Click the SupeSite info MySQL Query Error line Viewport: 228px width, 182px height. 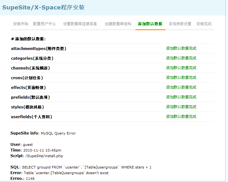click(x=43, y=133)
